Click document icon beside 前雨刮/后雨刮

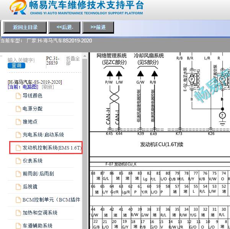[18, 174]
